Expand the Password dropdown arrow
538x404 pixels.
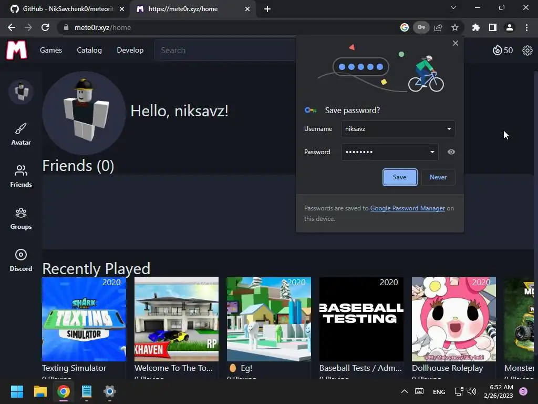[x=432, y=152]
